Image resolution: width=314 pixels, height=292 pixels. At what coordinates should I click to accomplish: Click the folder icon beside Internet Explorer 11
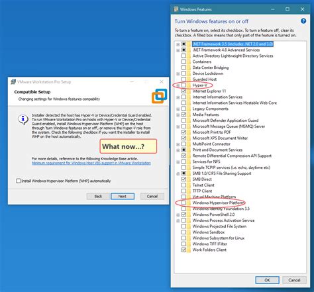pos(189,91)
